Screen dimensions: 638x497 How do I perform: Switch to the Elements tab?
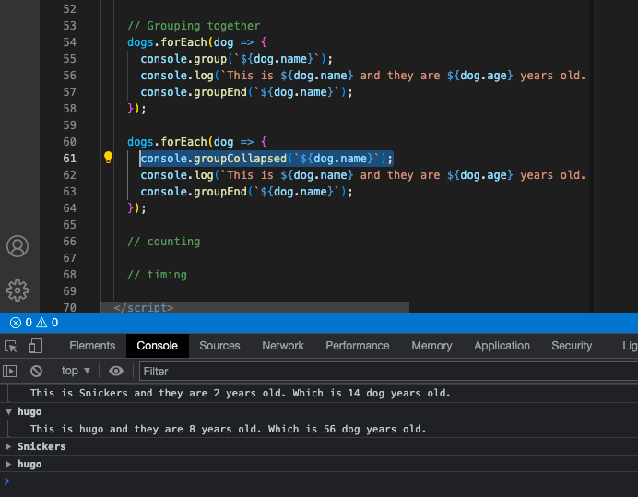[92, 346]
